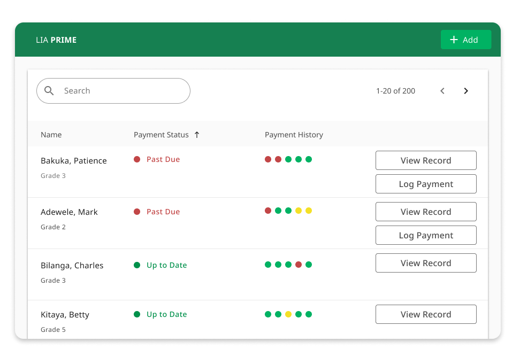Screen dimensions: 520x357
Task: Click the LIA PRIME logo text
Action: [56, 40]
